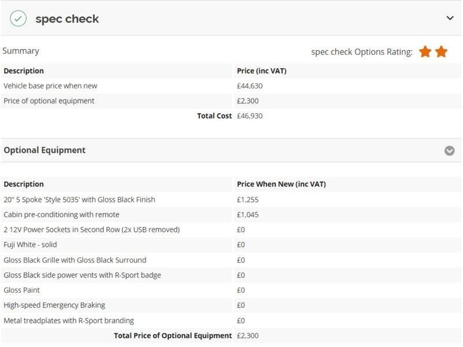Click the second orange rating star
This screenshot has height=347, width=463.
click(441, 51)
